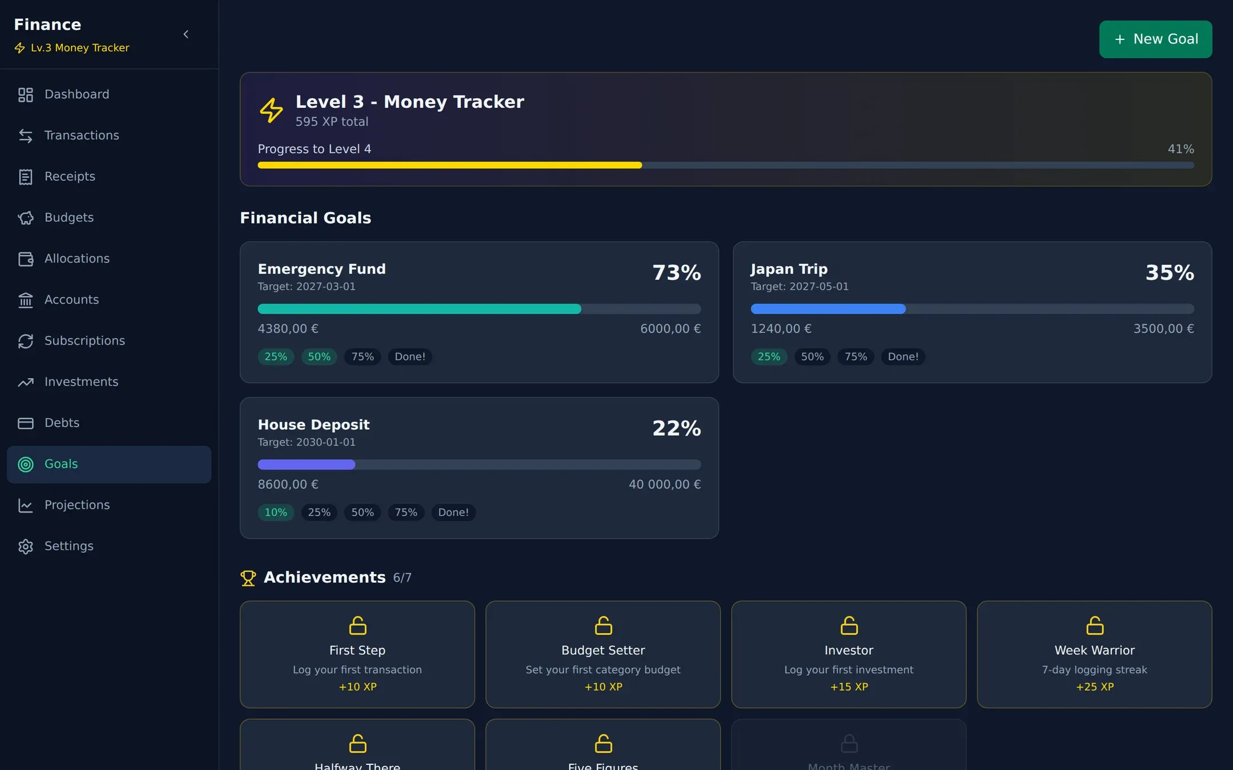Click the Transactions arrows icon
1233x770 pixels.
26,136
